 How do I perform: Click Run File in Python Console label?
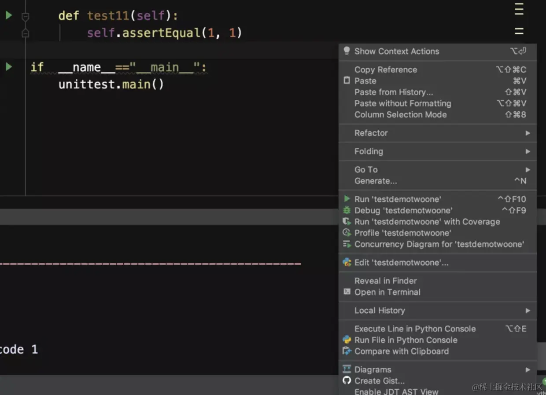(x=406, y=340)
